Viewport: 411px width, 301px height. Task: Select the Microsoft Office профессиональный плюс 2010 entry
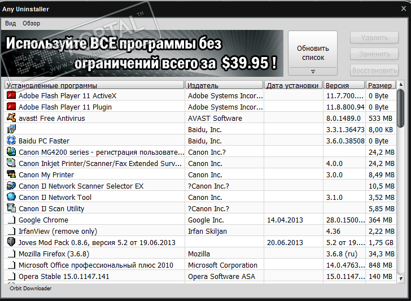(x=95, y=265)
